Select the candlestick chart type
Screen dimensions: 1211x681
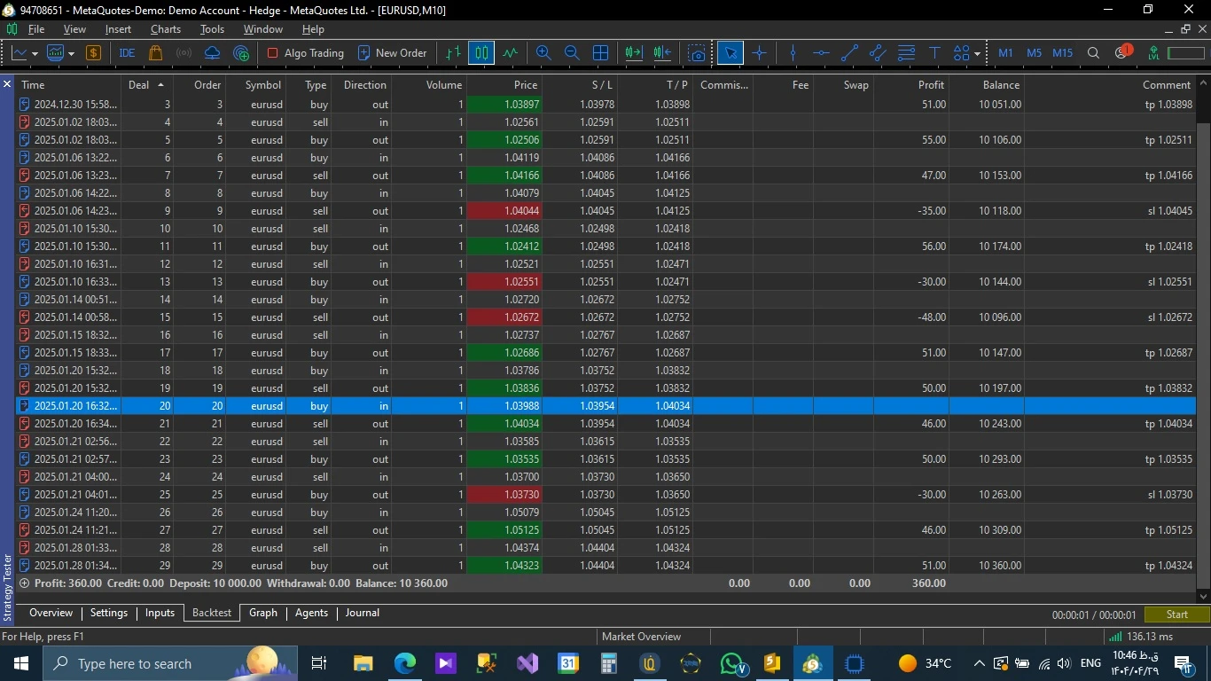pos(481,53)
